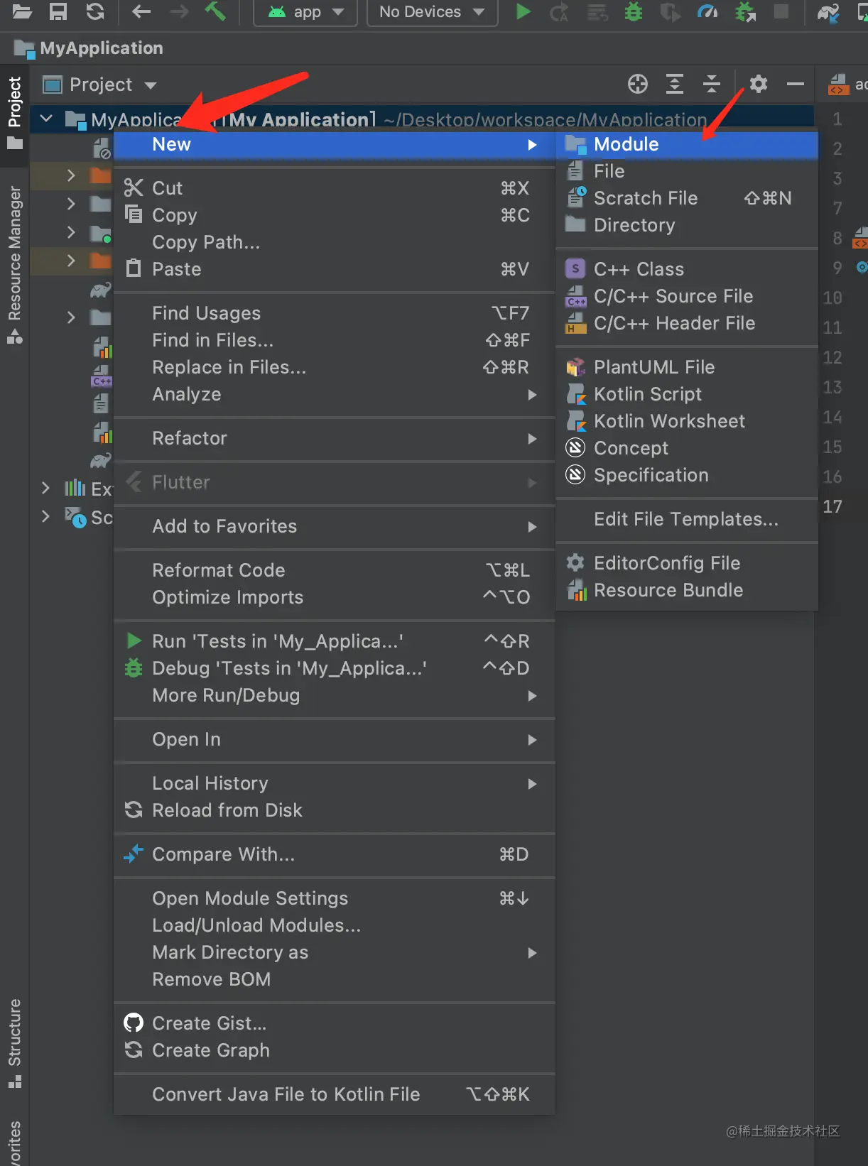Click Compare With... menu item
868x1166 pixels.
click(x=335, y=854)
